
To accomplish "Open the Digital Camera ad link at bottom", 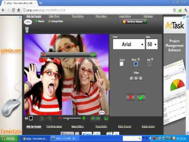I will click(148, 127).
